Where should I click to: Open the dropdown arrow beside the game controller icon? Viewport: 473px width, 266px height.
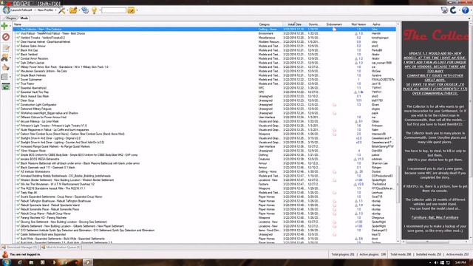[x=10, y=58]
